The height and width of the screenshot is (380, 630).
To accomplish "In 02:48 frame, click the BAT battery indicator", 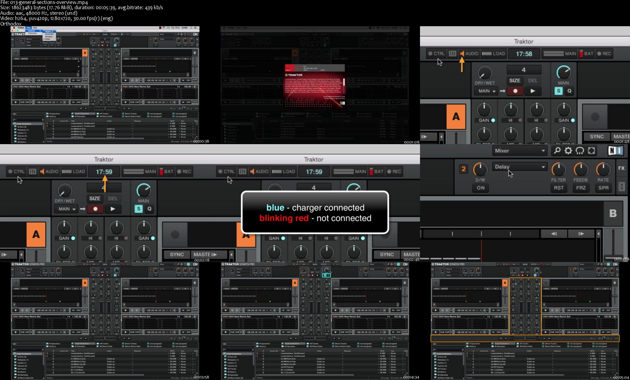I will point(376,171).
